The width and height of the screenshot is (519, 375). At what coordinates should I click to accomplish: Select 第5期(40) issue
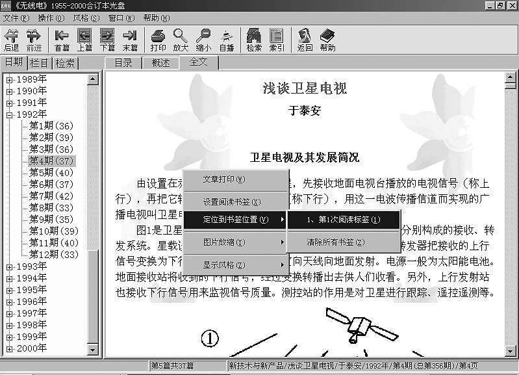[x=51, y=173]
